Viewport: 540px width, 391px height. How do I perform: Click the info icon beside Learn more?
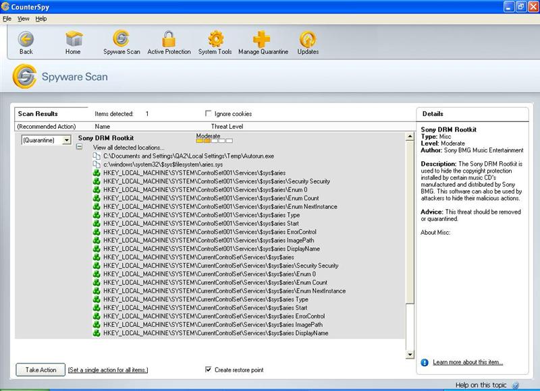click(425, 363)
